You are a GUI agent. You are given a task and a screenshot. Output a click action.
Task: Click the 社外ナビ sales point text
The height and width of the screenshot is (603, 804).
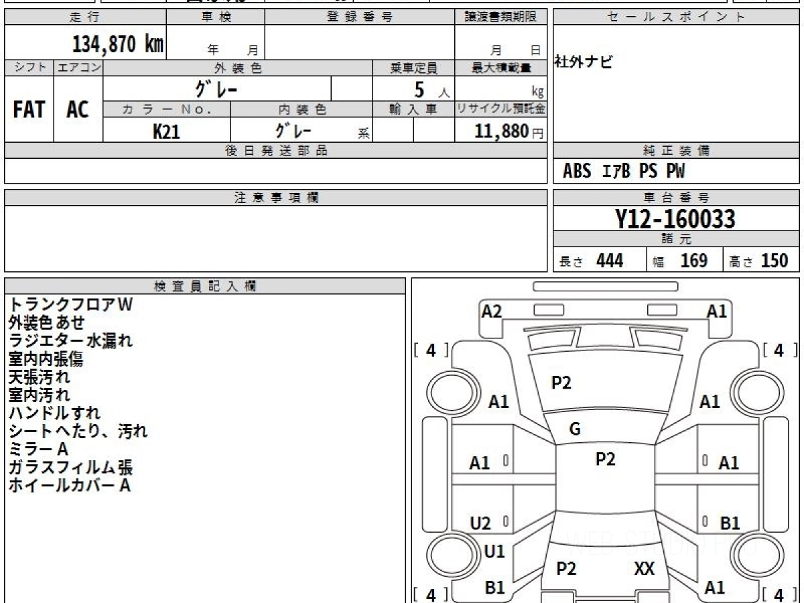583,63
